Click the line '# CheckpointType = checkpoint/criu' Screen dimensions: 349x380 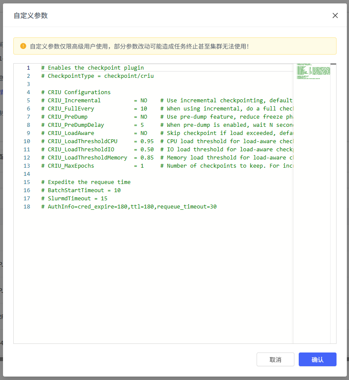pos(98,76)
